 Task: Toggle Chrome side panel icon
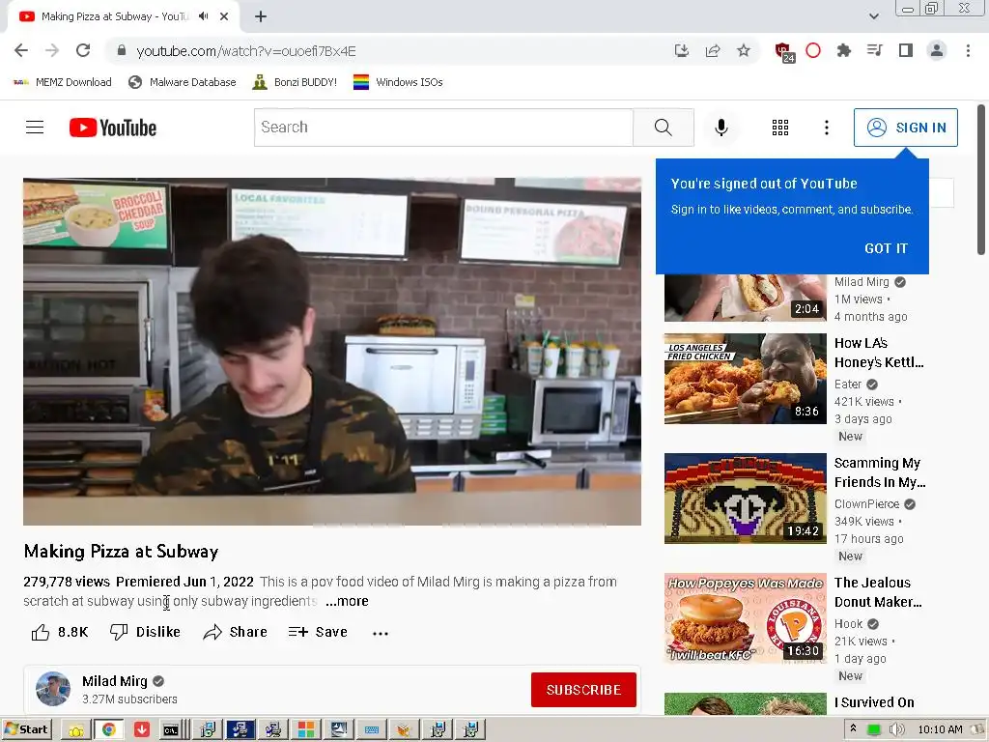[x=906, y=50]
